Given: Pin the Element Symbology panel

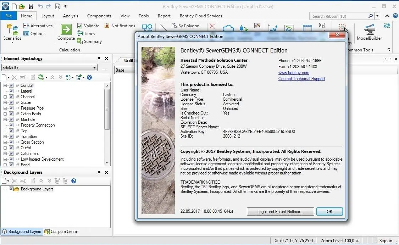Looking at the screenshot, I should [99, 59].
